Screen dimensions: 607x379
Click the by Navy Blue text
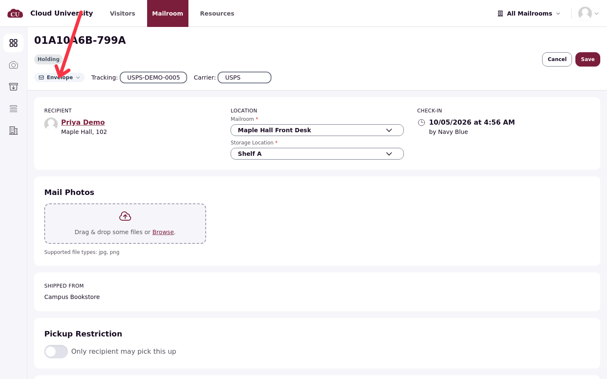[x=449, y=132]
